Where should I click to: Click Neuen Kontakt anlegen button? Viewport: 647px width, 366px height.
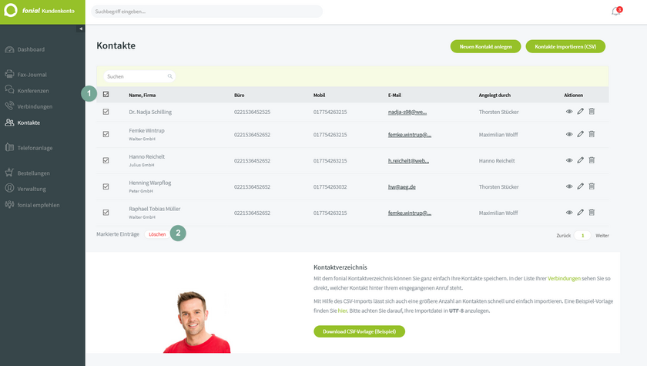click(486, 47)
